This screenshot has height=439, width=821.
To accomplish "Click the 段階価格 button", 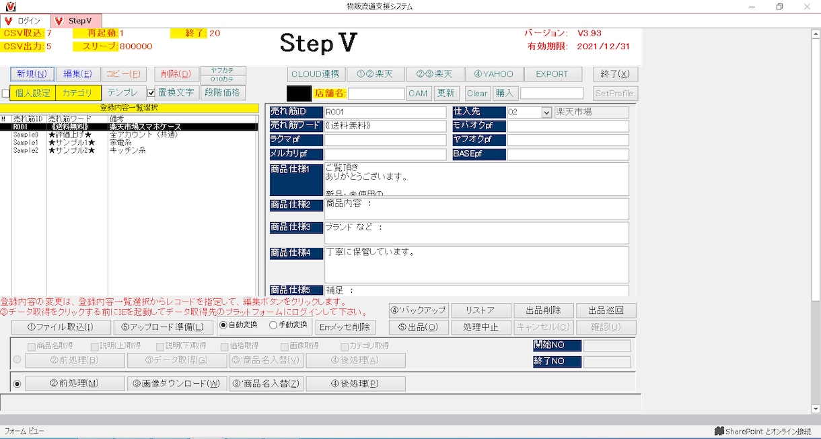I will click(223, 93).
